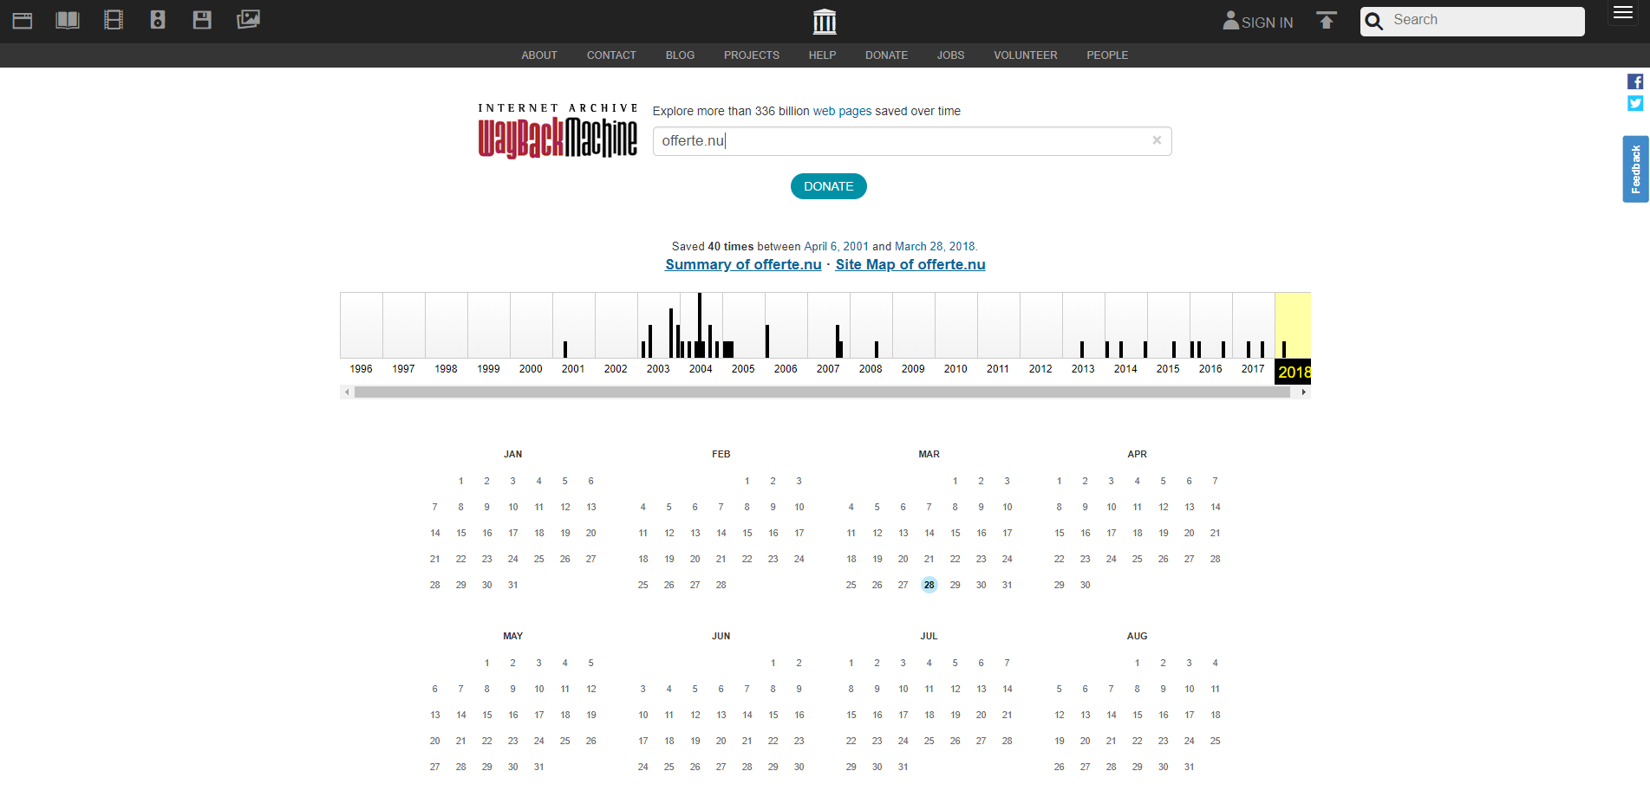Open the HELP menu item
The height and width of the screenshot is (797, 1650).
tap(822, 55)
